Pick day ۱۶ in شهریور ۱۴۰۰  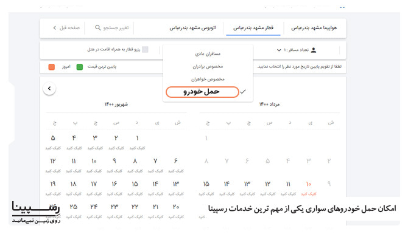pos(114,188)
